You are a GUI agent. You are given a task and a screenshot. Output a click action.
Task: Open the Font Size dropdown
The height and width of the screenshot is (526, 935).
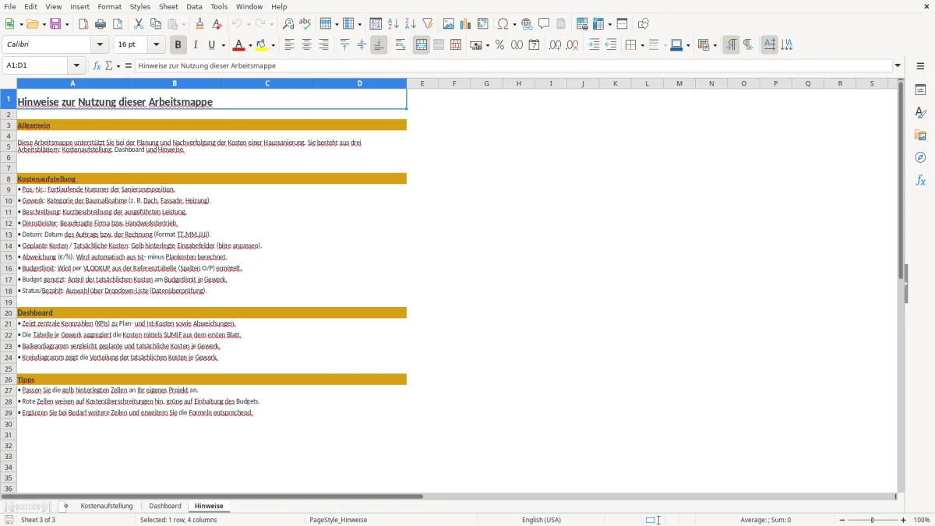156,45
